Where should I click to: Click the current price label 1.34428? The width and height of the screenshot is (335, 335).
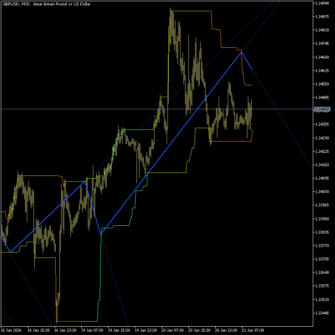coord(323,109)
